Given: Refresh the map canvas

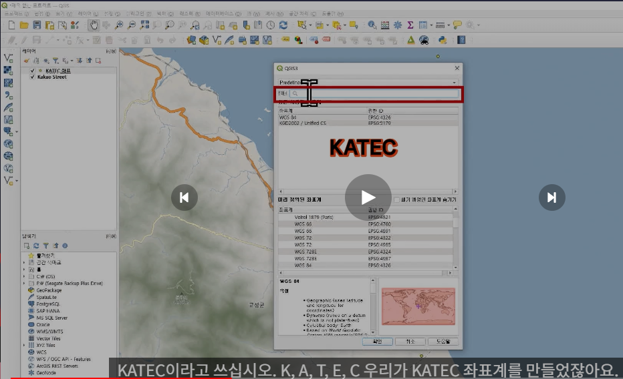Looking at the screenshot, I should click(x=283, y=25).
